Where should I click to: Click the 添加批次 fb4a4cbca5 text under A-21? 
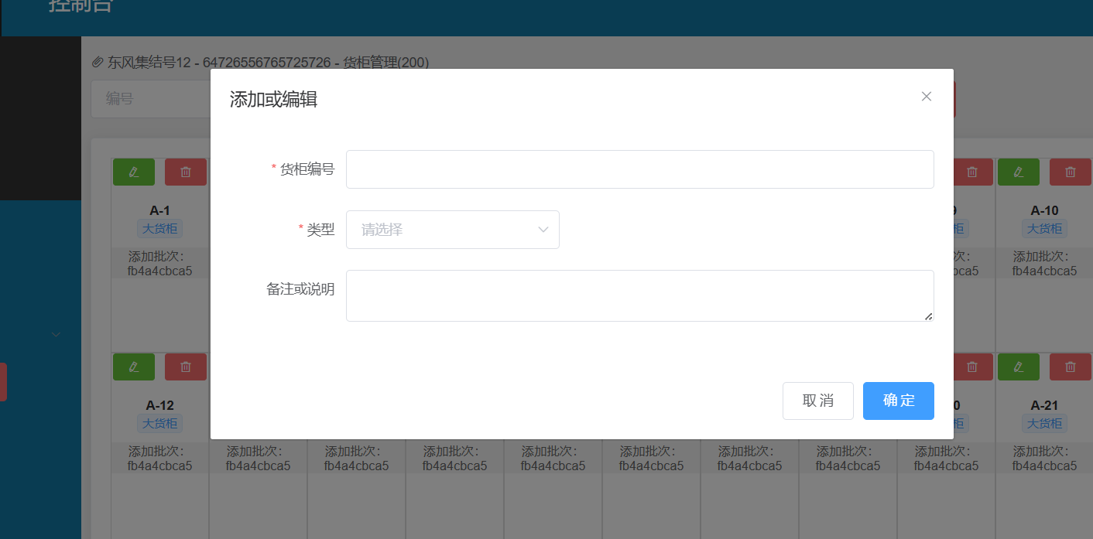pyautogui.click(x=1044, y=459)
